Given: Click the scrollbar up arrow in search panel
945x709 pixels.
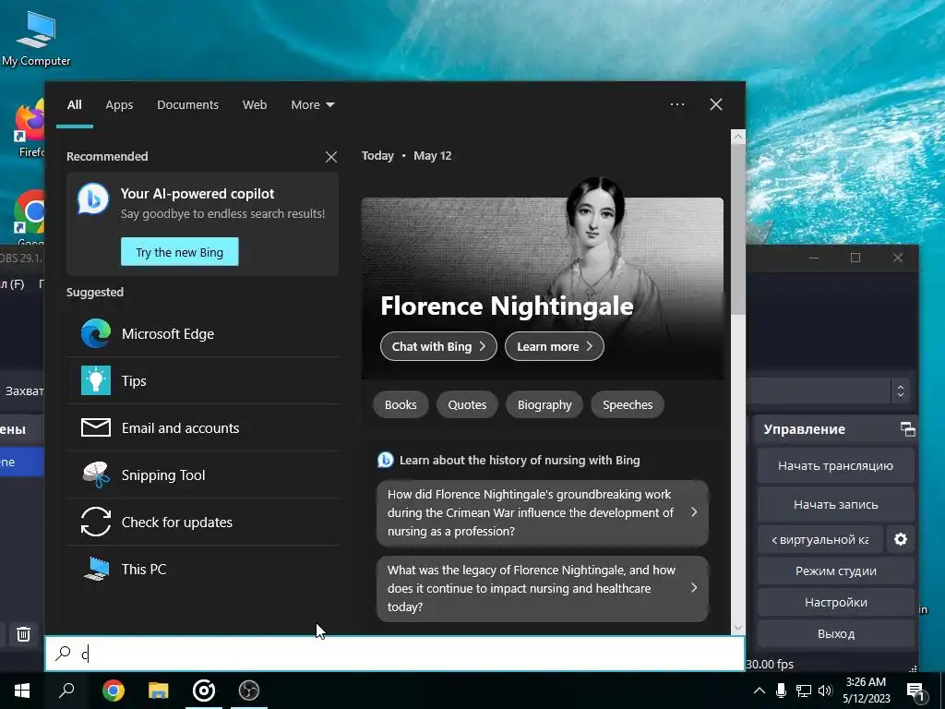Looking at the screenshot, I should tap(737, 137).
